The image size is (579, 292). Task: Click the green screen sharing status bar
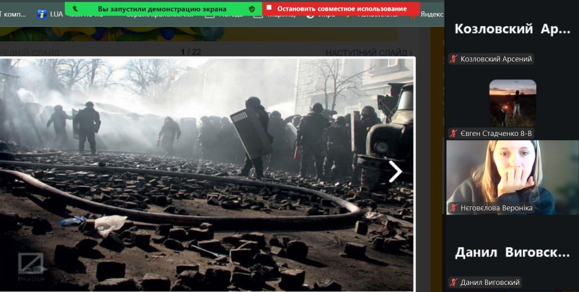(161, 9)
